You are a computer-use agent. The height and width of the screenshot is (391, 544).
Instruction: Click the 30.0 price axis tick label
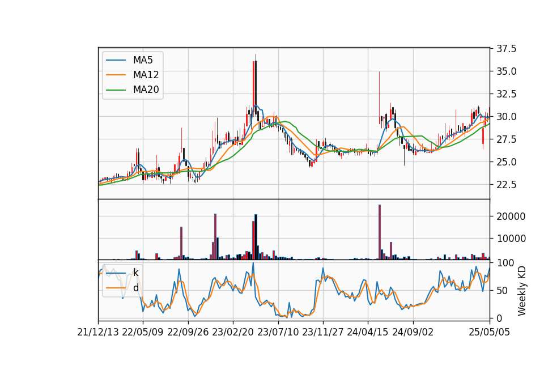506,117
